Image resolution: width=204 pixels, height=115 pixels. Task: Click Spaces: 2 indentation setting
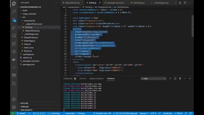(x=144, y=113)
